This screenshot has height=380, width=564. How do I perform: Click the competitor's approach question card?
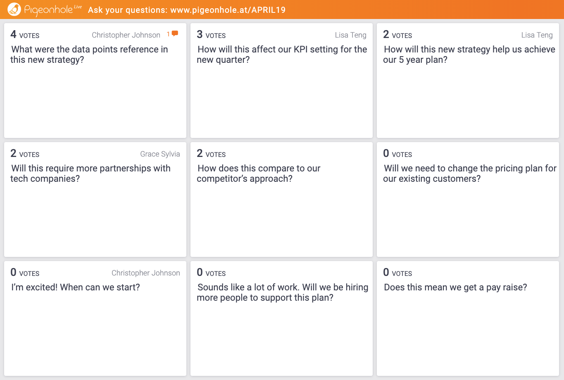281,199
